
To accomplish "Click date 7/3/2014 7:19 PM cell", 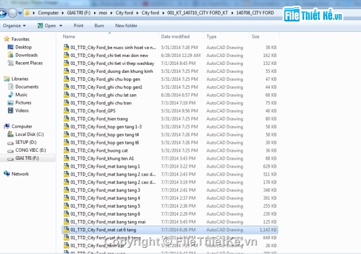I will click(178, 103).
